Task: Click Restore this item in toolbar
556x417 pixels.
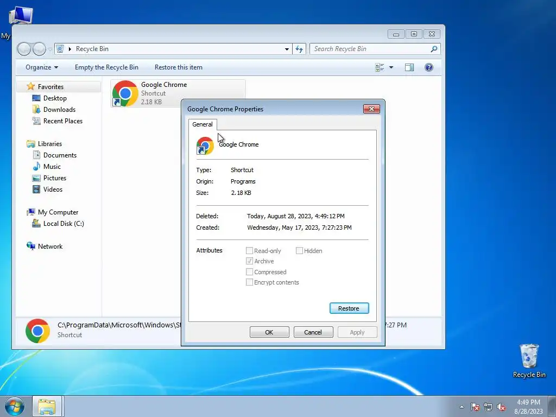Action: 178,67
